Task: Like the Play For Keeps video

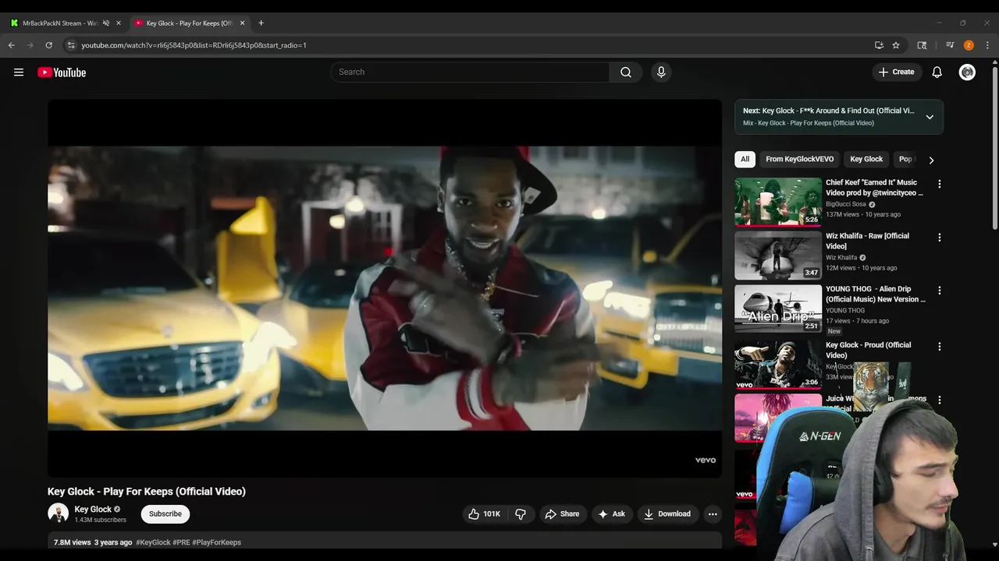Action: (x=484, y=514)
